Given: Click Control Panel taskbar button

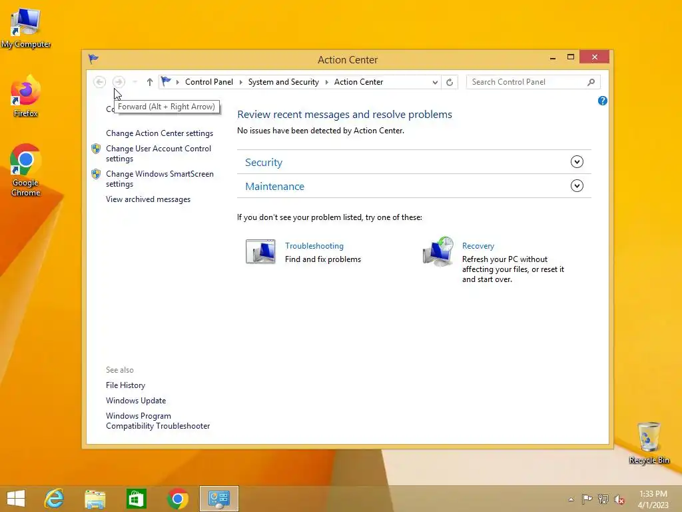Looking at the screenshot, I should pos(218,499).
